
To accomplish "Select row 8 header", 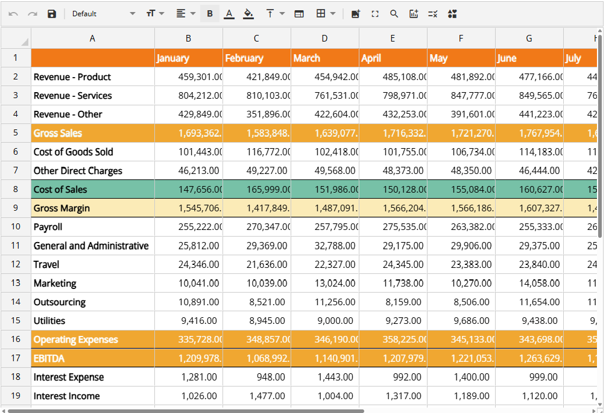I will coord(16,189).
